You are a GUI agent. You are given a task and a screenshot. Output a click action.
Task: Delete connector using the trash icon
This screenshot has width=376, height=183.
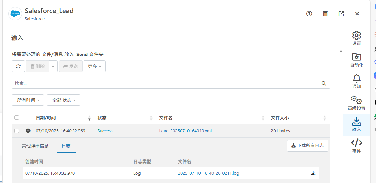325,14
